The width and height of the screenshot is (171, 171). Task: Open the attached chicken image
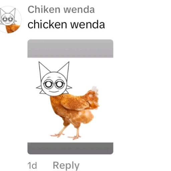coord(70,97)
